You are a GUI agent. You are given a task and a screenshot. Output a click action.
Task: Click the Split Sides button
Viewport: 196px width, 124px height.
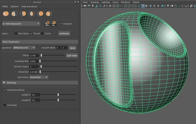[x=72, y=56]
